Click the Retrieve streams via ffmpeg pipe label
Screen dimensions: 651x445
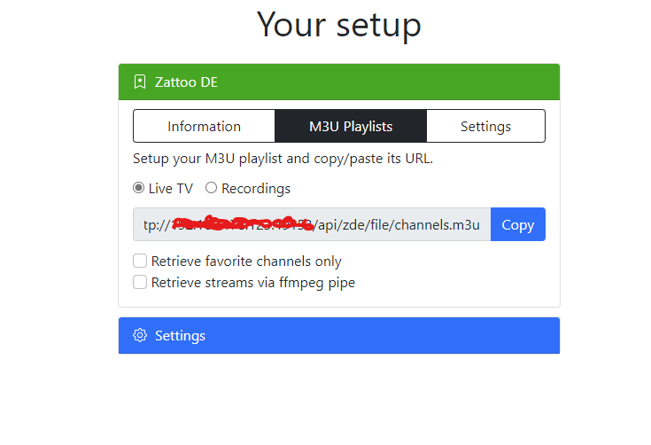click(253, 283)
